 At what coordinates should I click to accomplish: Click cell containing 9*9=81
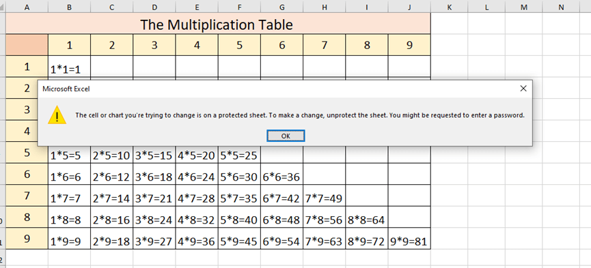(409, 238)
